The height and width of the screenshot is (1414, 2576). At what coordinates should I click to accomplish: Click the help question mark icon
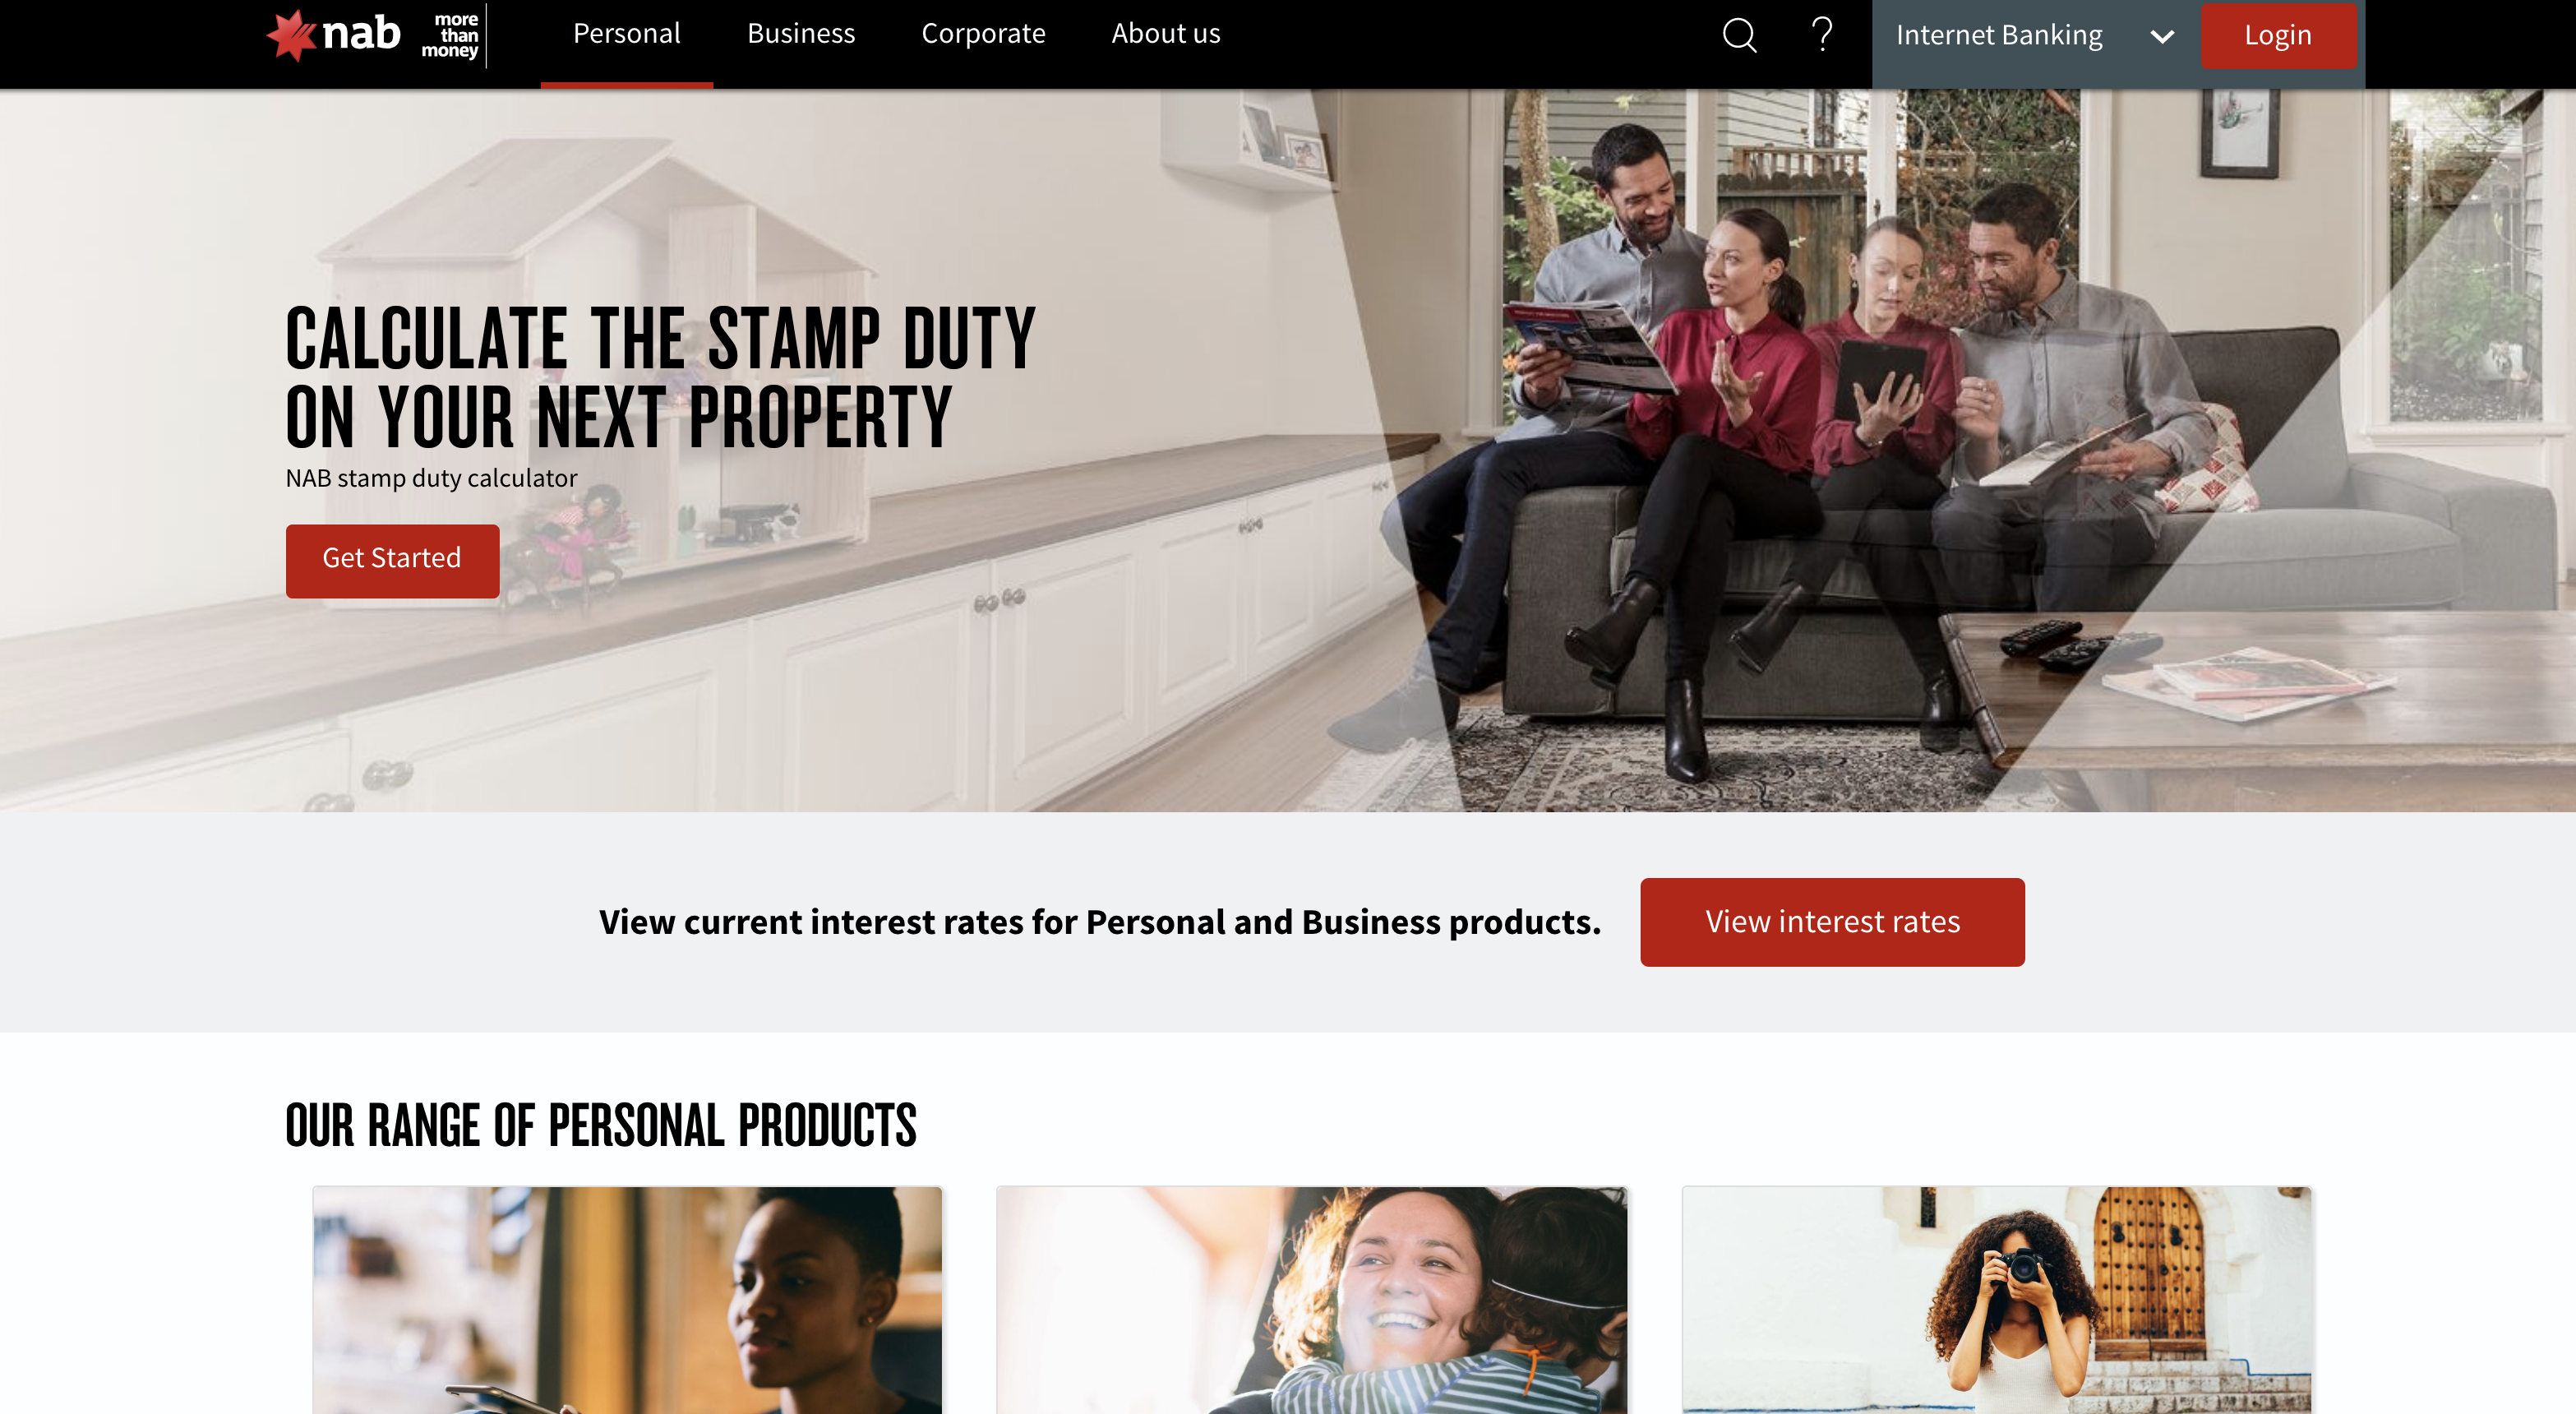tap(1822, 34)
